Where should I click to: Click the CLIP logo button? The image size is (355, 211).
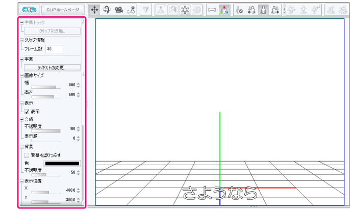(29, 10)
